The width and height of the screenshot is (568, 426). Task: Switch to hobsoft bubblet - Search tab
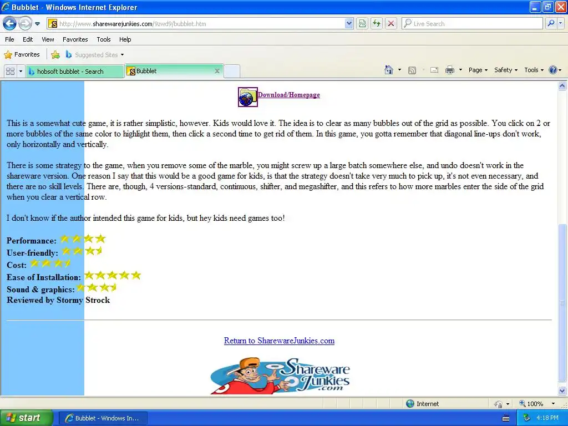(75, 72)
